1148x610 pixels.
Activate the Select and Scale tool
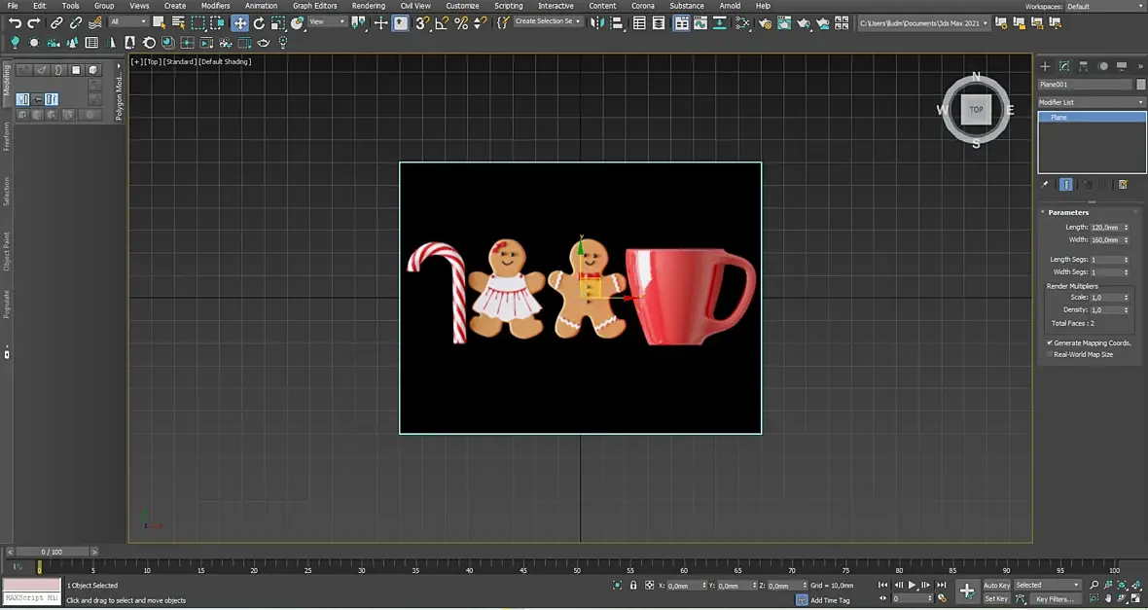click(x=277, y=22)
